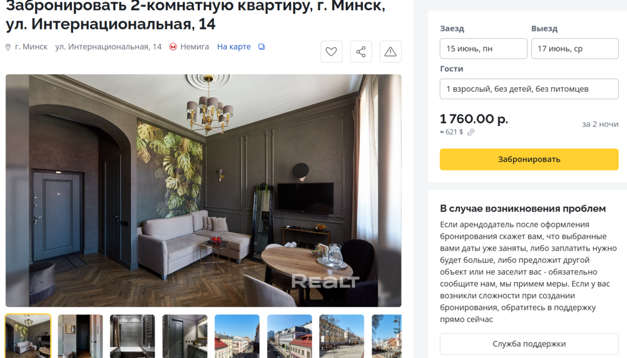Contact Служба поддержки button

tap(529, 344)
